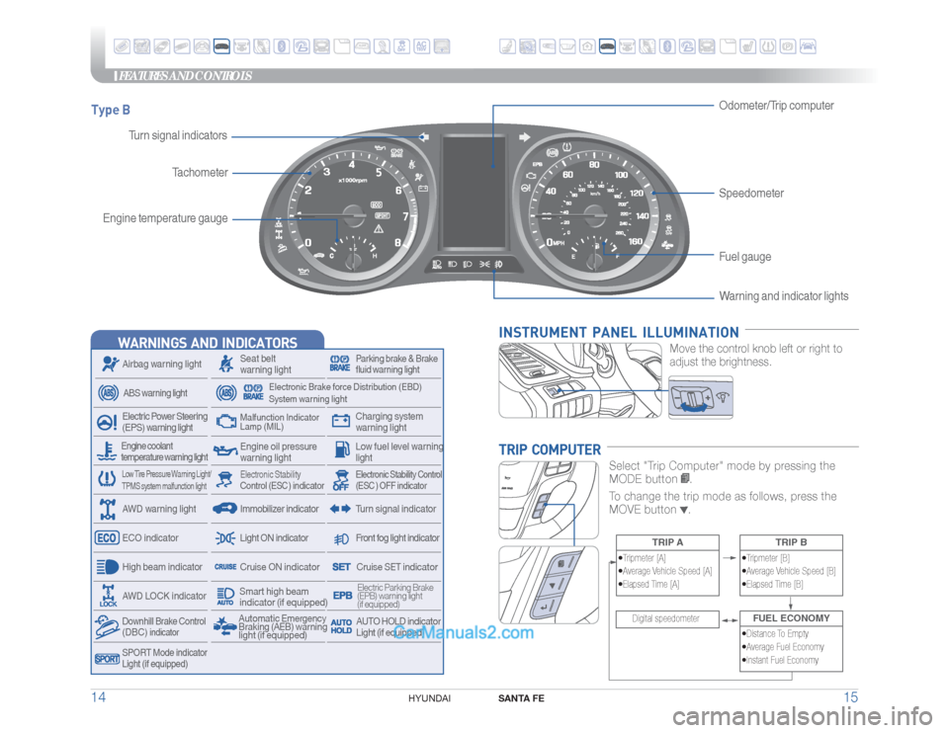Click "Elapsed Time [B]" entry
Screen dimensions: 949x733
click(773, 584)
